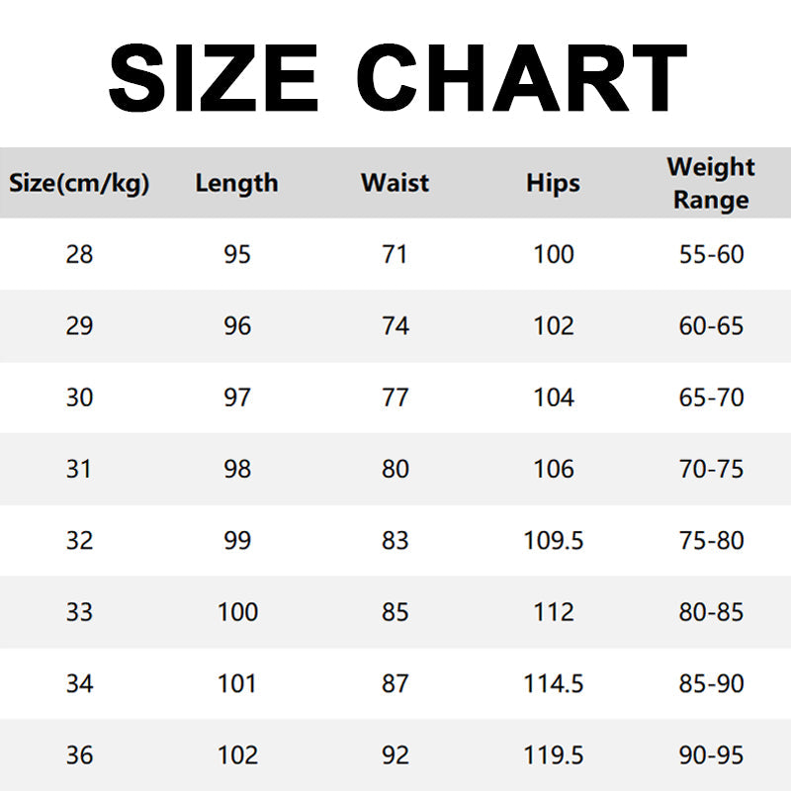
Task: Click the waist value 71
Action: coord(395,255)
